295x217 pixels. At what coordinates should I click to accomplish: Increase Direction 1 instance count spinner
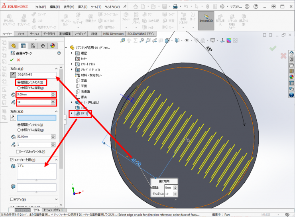(53, 101)
